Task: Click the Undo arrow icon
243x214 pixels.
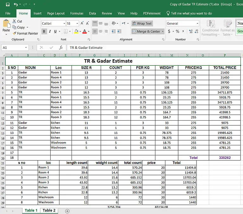Action: (16, 4)
